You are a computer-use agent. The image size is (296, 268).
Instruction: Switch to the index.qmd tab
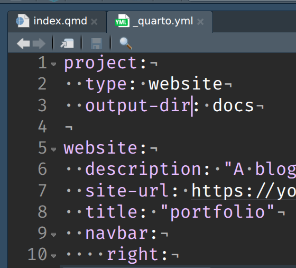click(x=57, y=21)
